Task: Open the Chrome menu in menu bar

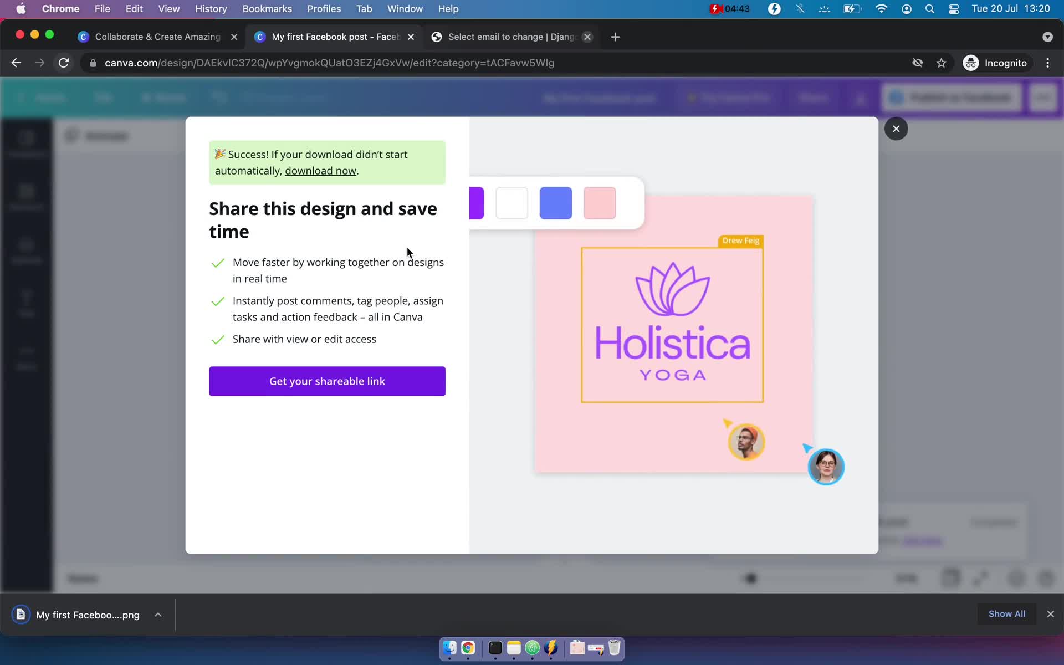Action: coord(60,8)
